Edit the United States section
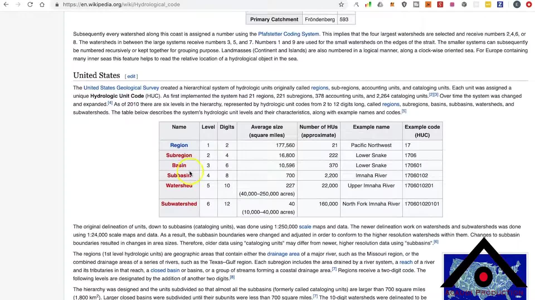535x300 pixels. [131, 76]
